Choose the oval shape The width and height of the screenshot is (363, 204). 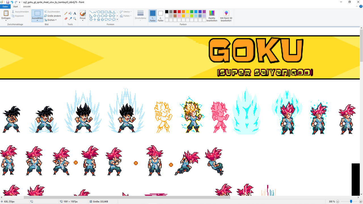(x=98, y=12)
